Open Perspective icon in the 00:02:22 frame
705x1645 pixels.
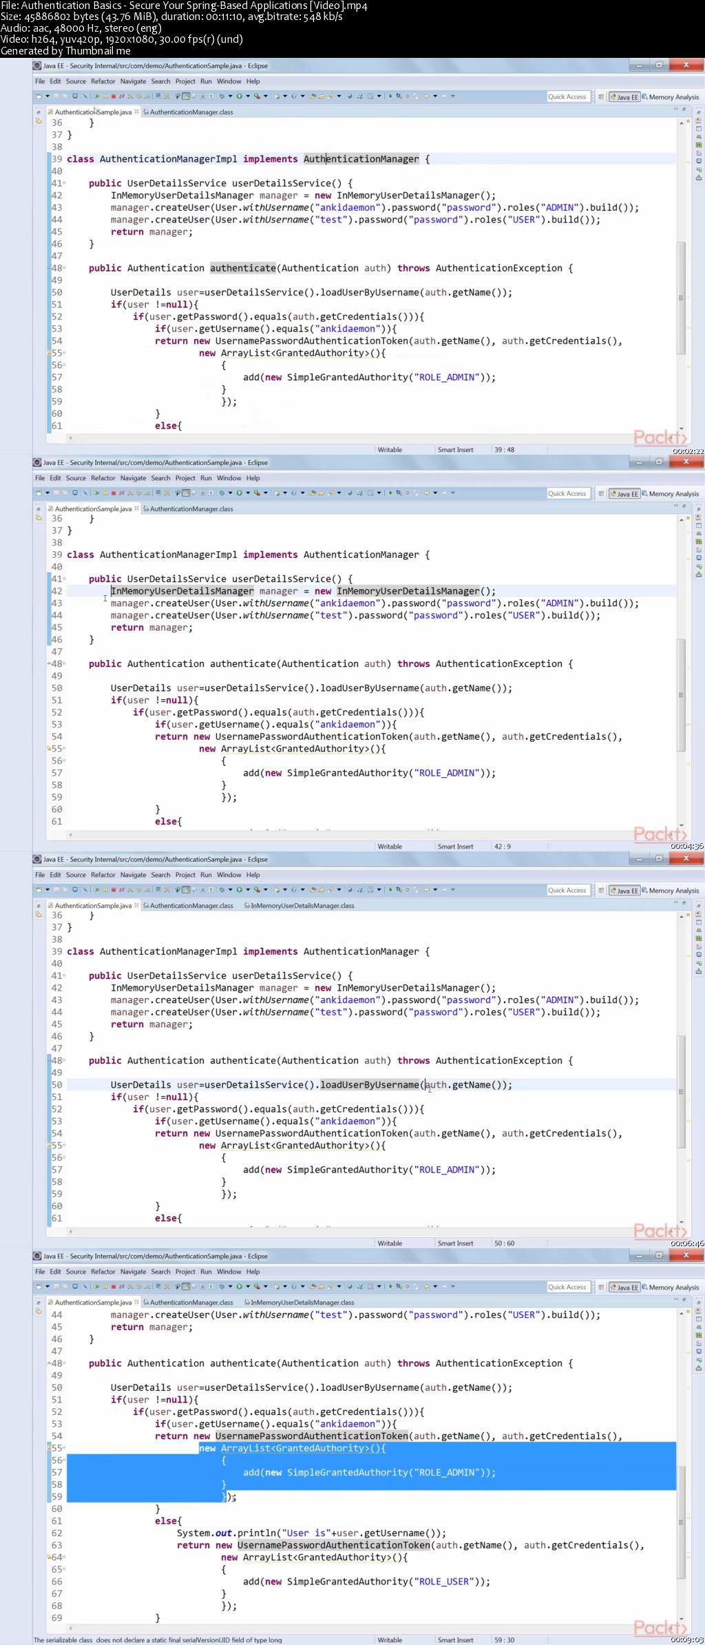click(x=601, y=97)
